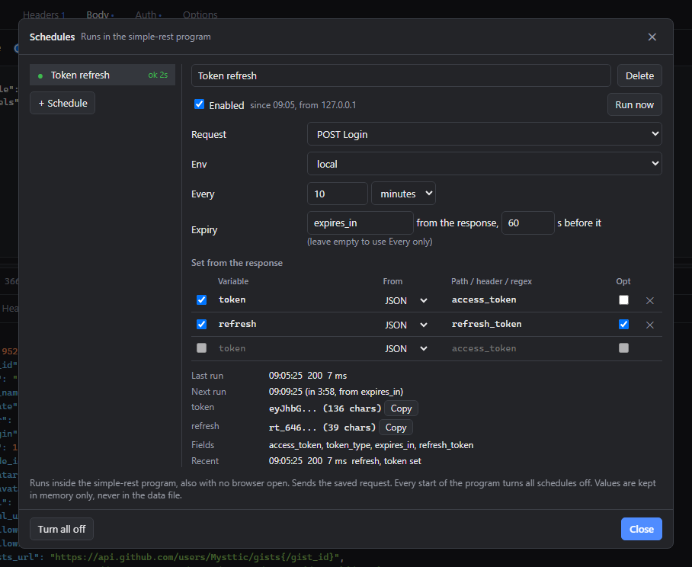Switch to the Headers tab behind dialog

[43, 14]
